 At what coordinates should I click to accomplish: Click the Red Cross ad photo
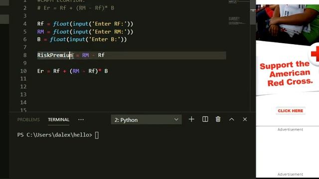click(287, 24)
